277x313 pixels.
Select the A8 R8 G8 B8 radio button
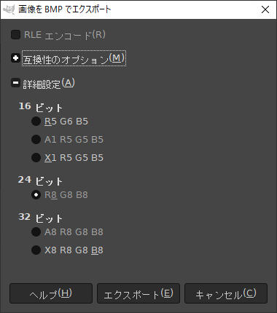tap(36, 231)
